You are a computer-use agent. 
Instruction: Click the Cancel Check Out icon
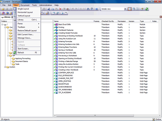coord(66,13)
